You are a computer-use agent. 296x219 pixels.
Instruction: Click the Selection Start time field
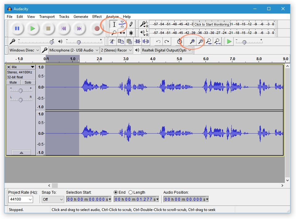89,199
